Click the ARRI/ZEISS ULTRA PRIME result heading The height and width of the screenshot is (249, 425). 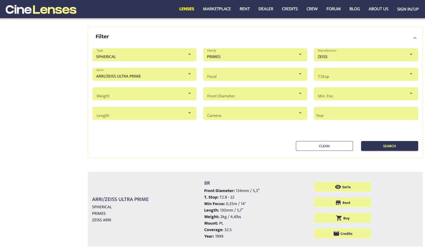(x=120, y=199)
